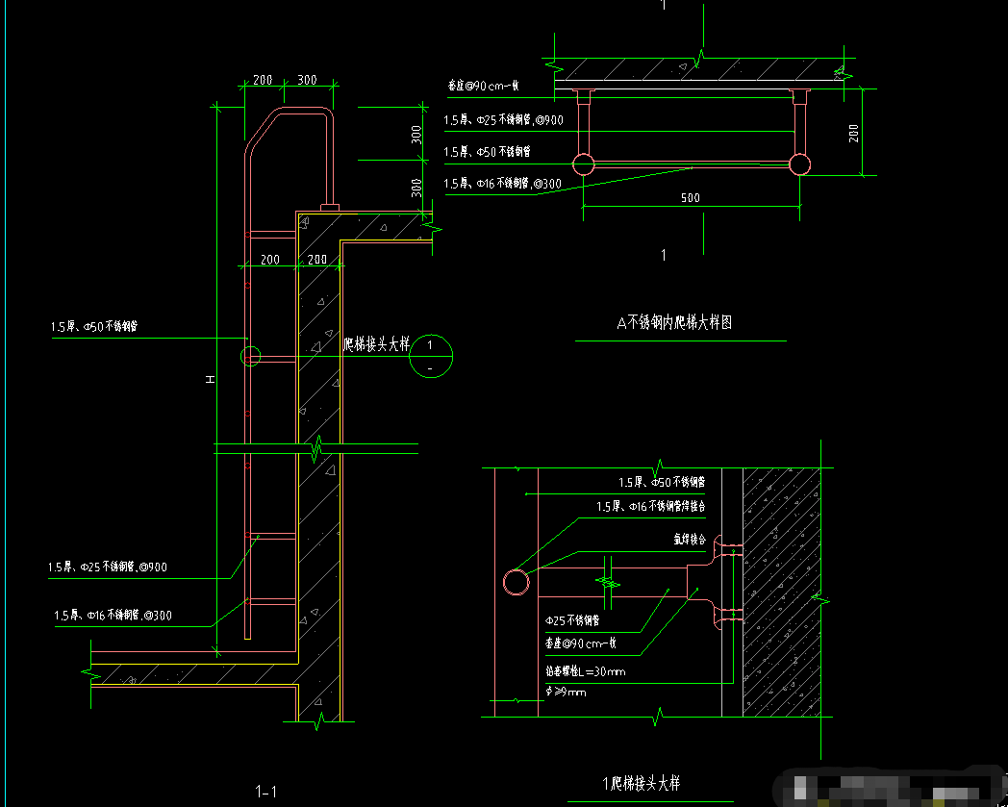This screenshot has width=1008, height=807.
Task: Select the vertical 200 dimension in plan detail A
Action: pos(853,133)
